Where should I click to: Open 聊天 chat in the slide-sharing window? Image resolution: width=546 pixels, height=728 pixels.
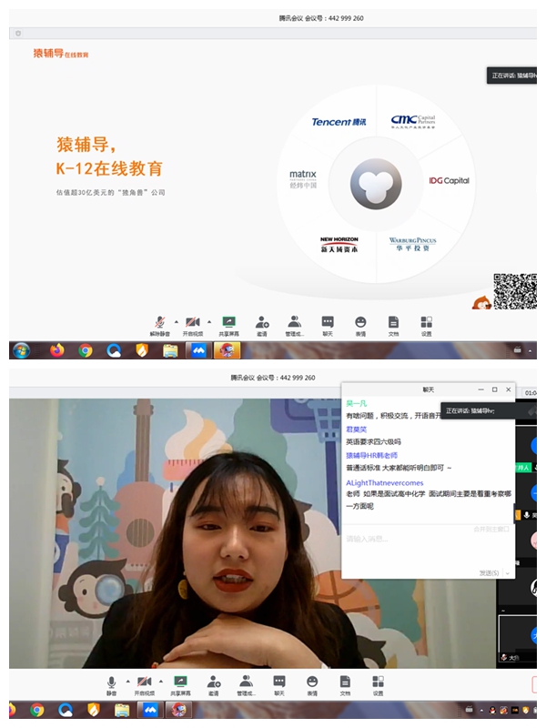[x=328, y=326]
